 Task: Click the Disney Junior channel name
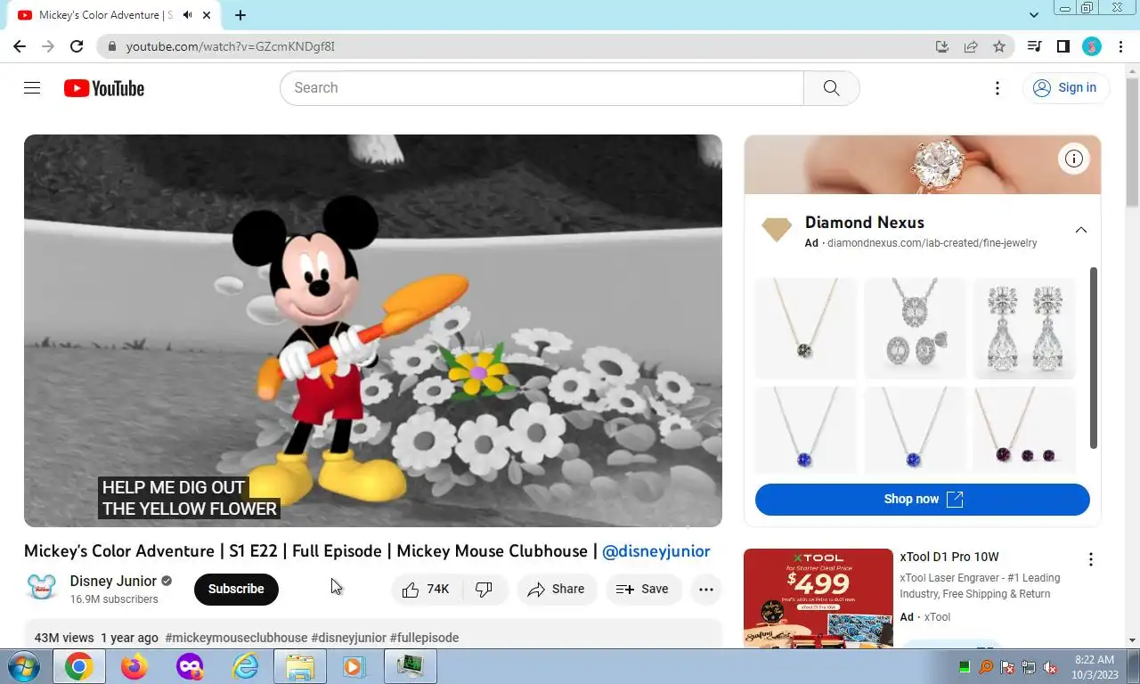pos(113,581)
